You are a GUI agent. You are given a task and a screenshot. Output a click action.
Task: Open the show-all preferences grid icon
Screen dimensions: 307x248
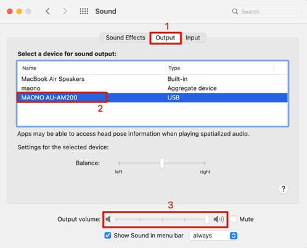(x=84, y=11)
